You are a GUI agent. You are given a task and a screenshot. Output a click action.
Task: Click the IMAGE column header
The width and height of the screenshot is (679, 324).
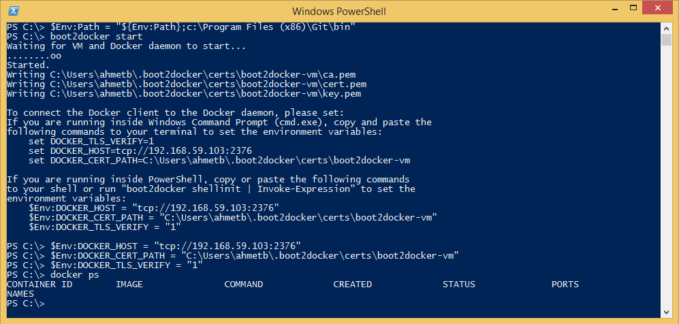coord(129,285)
